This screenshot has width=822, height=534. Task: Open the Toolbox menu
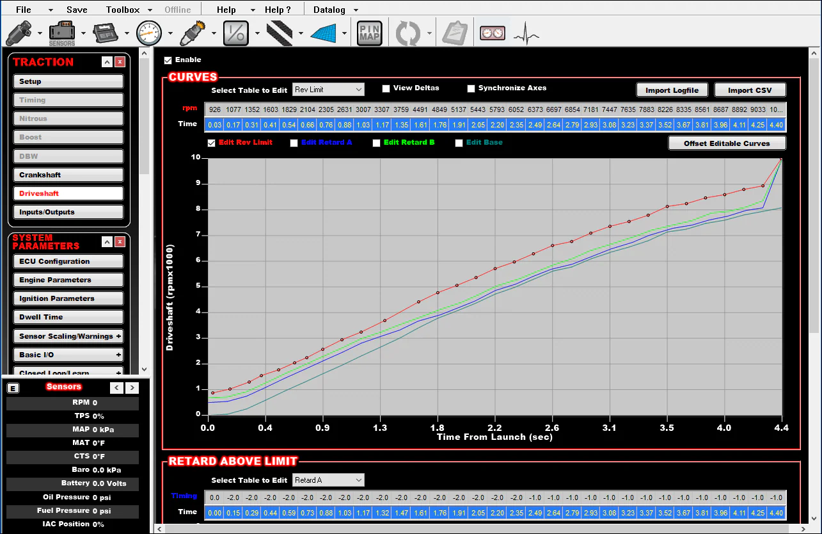click(x=122, y=9)
